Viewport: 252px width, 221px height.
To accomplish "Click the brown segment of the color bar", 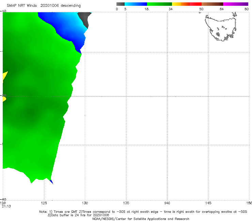I will (212, 4).
